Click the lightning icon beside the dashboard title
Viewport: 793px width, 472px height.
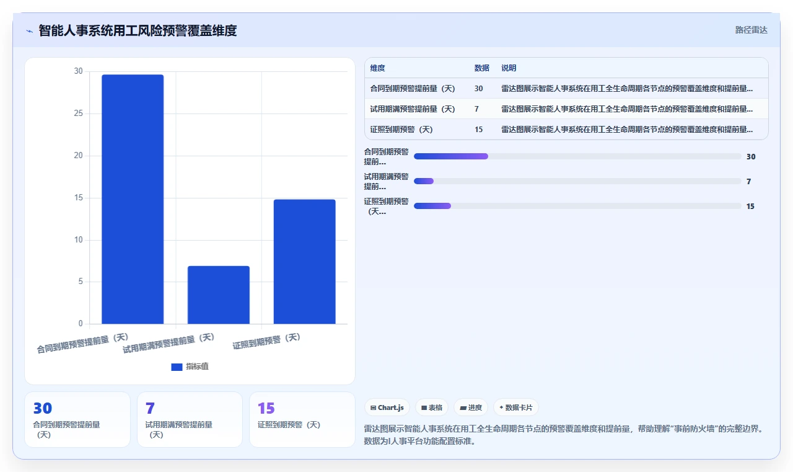tap(29, 31)
